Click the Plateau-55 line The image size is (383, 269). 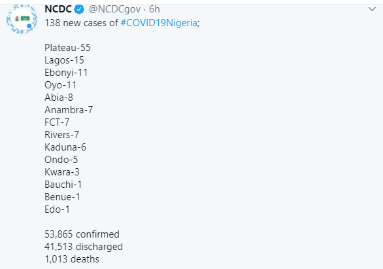point(67,48)
